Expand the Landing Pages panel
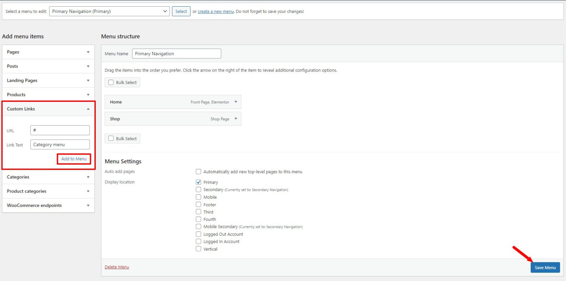Image resolution: width=566 pixels, height=281 pixels. pos(48,80)
